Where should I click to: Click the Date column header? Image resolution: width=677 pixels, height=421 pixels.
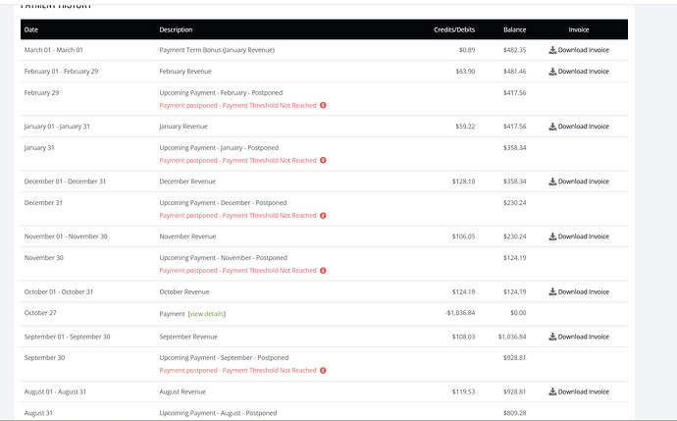coord(31,30)
